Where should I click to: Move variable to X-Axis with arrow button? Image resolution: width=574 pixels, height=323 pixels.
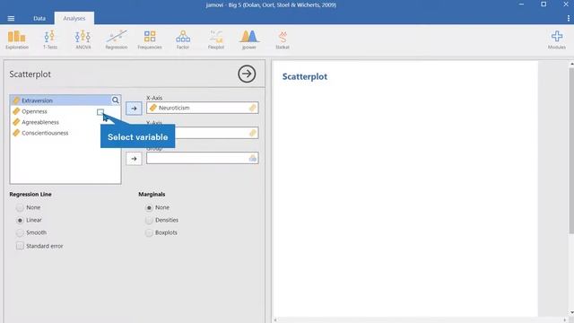click(134, 109)
